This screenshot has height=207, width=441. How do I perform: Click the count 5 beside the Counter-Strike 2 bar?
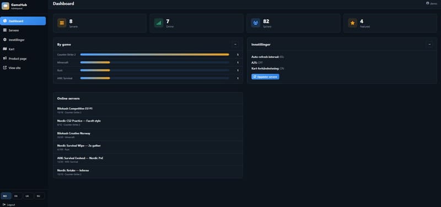pyautogui.click(x=238, y=55)
